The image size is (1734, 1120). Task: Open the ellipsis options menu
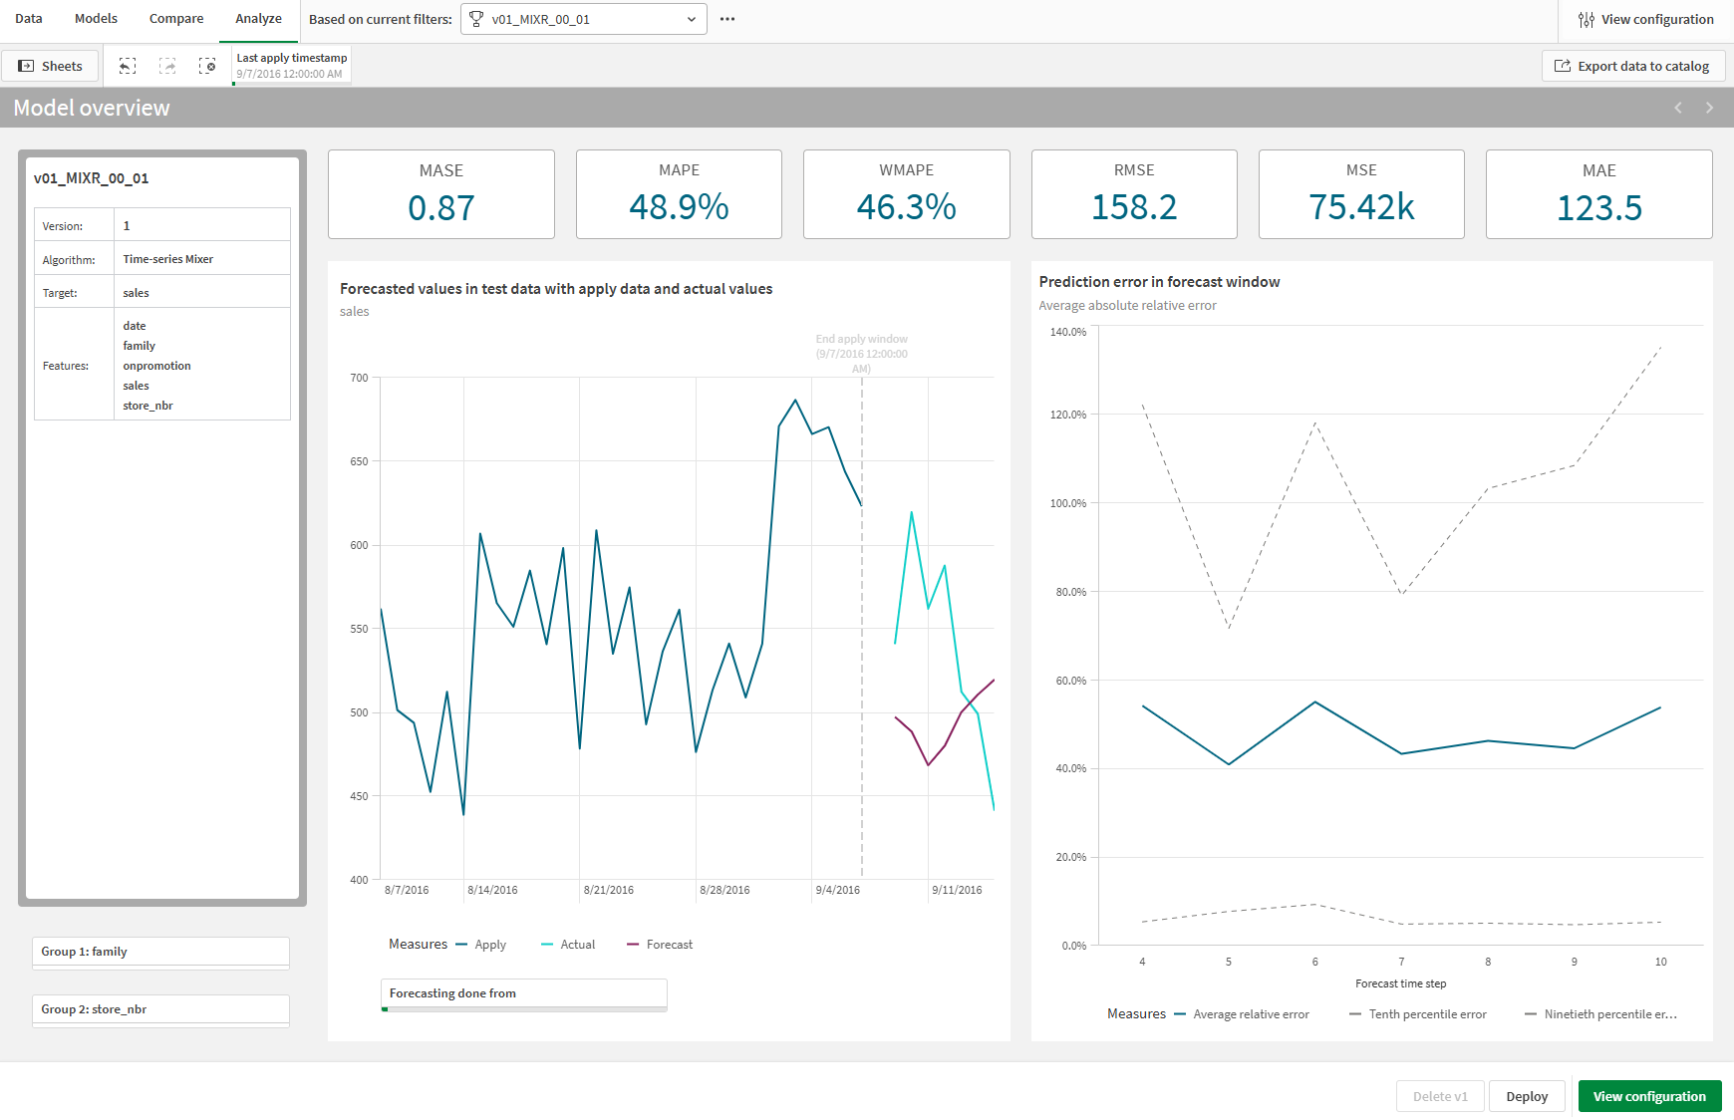click(x=726, y=18)
